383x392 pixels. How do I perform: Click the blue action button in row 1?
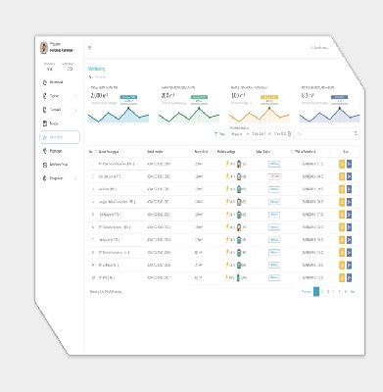(x=349, y=164)
